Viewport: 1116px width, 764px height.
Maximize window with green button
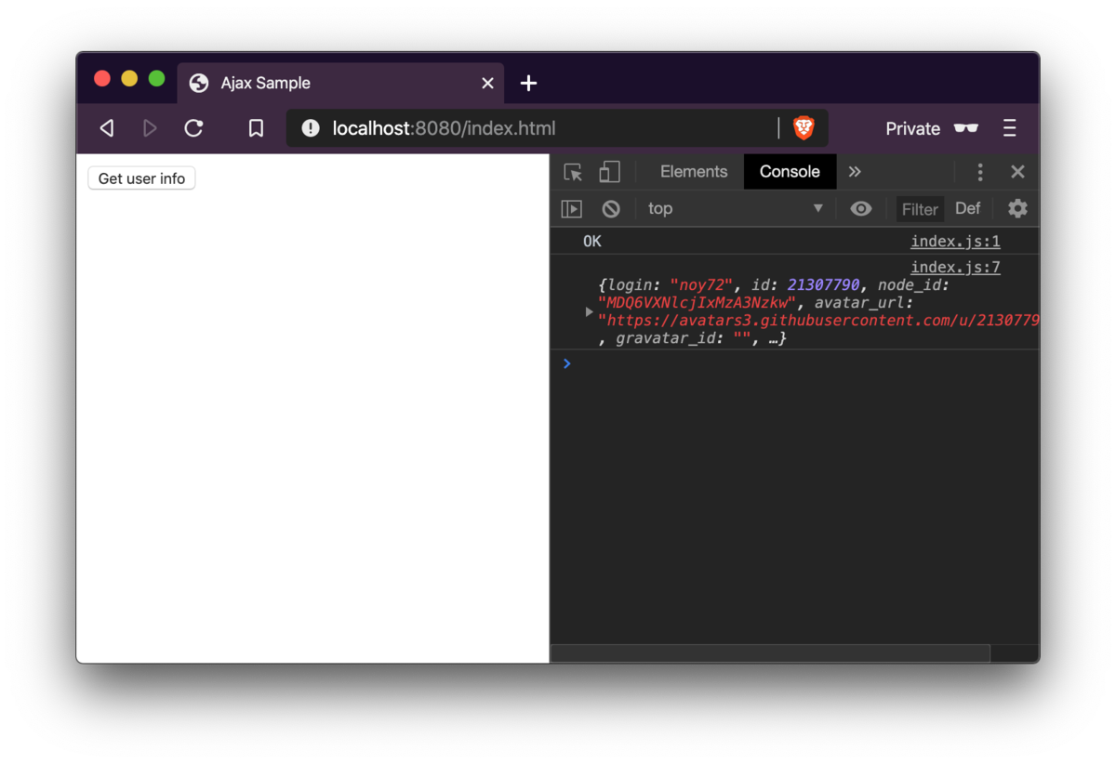[157, 79]
